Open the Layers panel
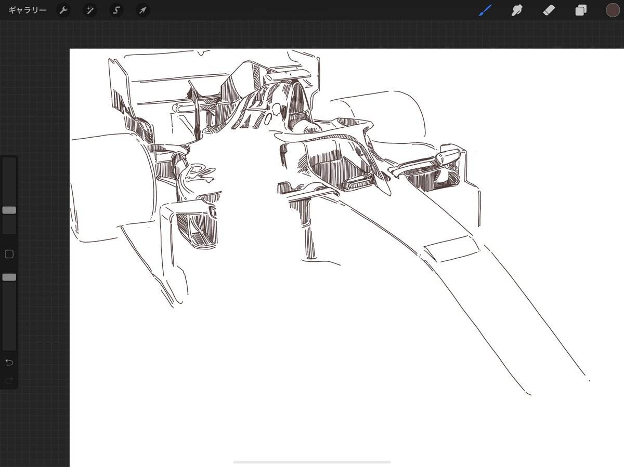This screenshot has height=467, width=624. point(581,10)
